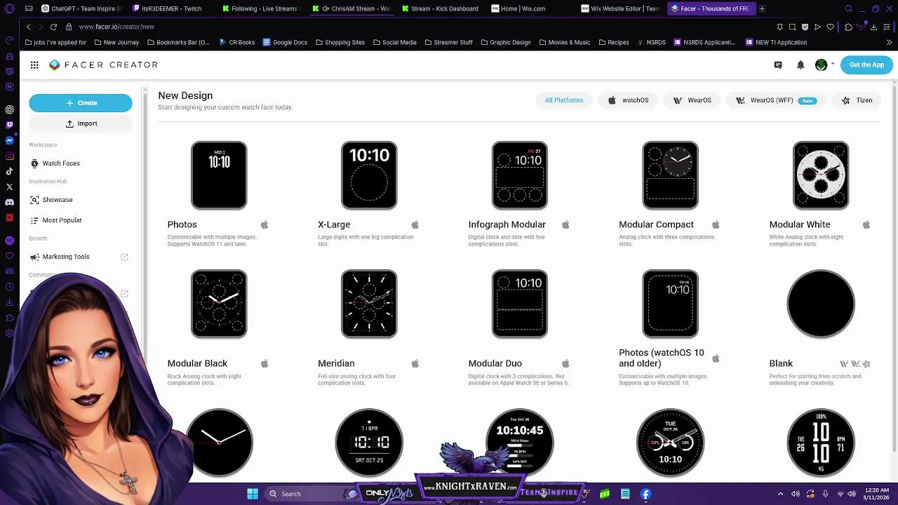Click the Modular Black title text

[197, 363]
